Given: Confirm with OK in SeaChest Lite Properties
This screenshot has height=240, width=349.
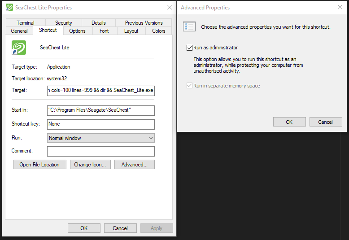Looking at the screenshot, I should pyautogui.click(x=84, y=228).
